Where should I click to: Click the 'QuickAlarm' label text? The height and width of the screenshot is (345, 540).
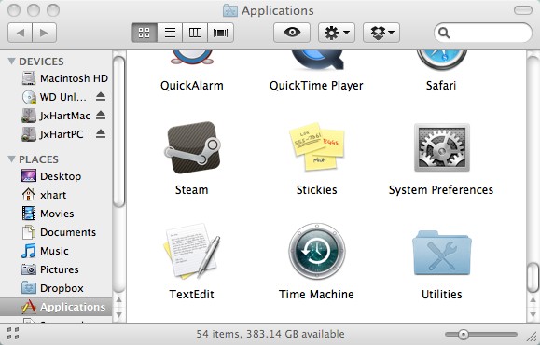[192, 86]
